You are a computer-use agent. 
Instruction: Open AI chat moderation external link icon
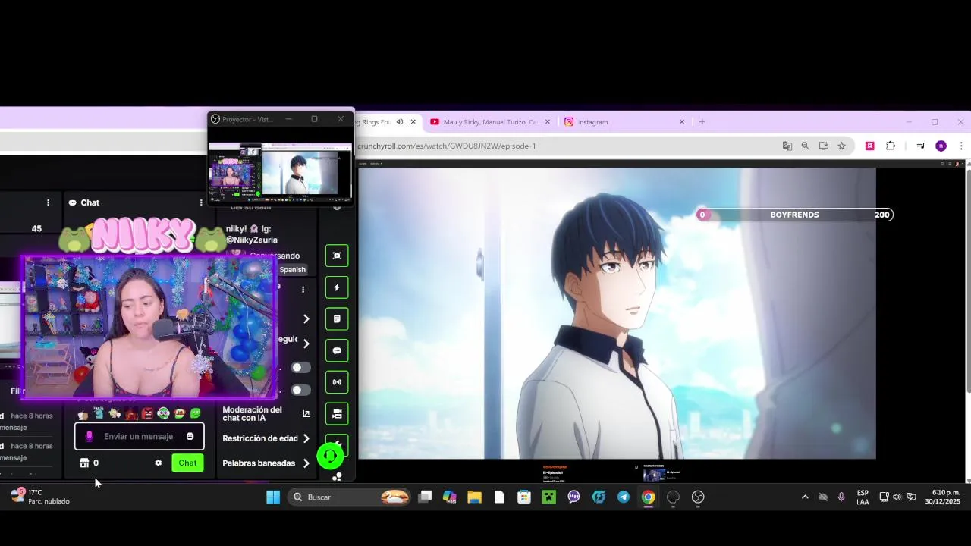click(306, 414)
